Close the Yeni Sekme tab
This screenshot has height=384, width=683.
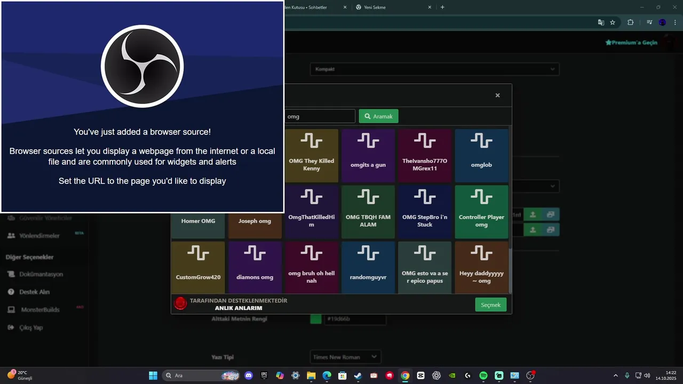point(430,7)
